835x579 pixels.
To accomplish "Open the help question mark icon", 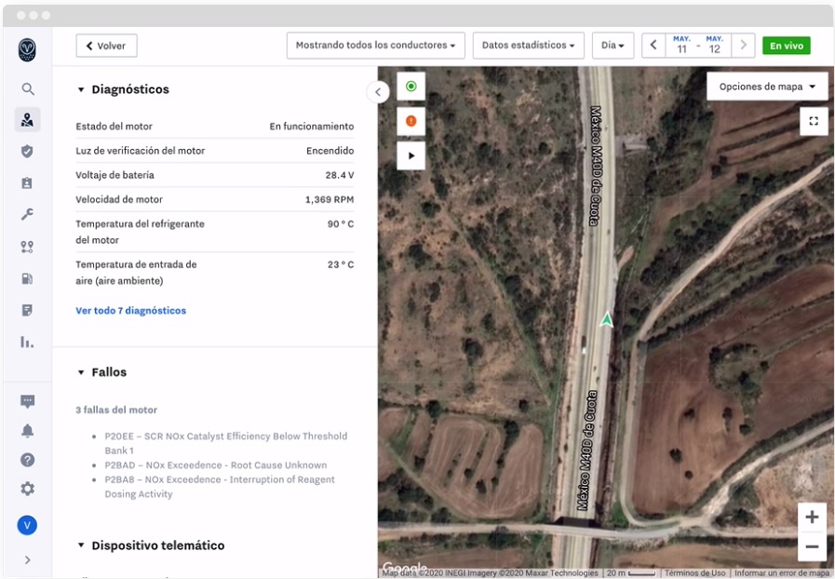I will click(x=28, y=460).
